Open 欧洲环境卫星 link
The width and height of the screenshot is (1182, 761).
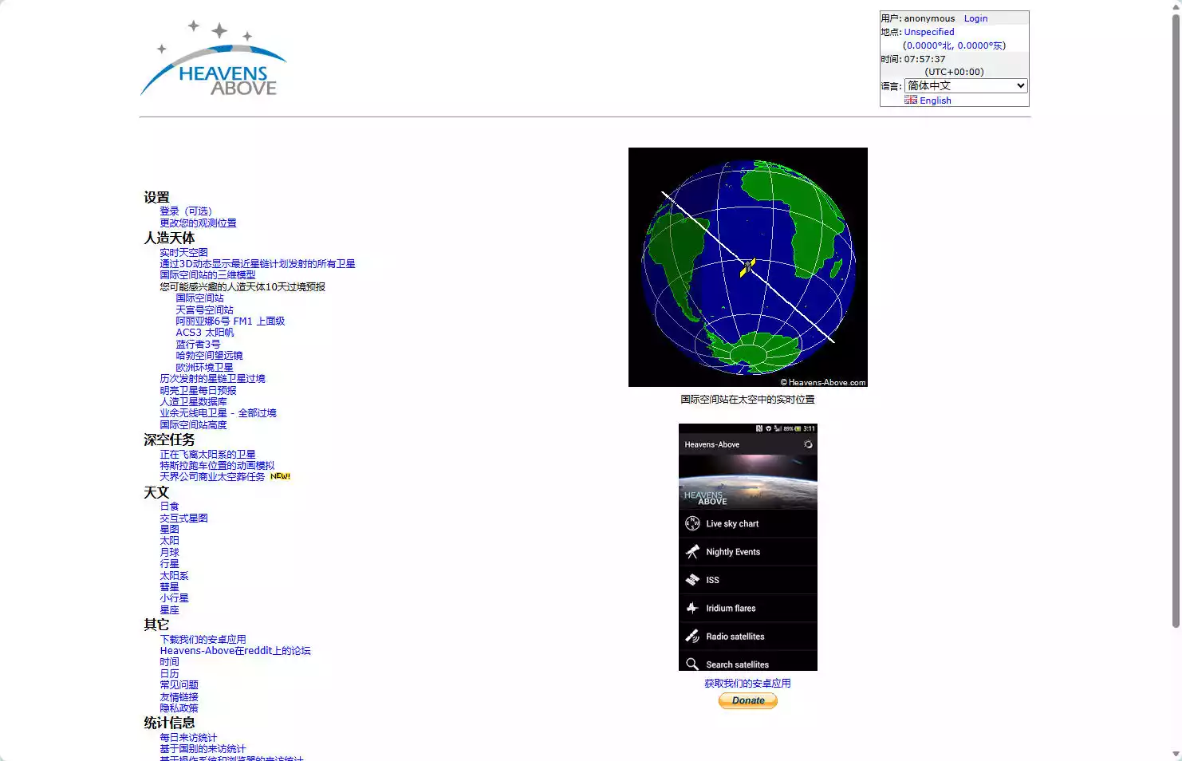(204, 368)
